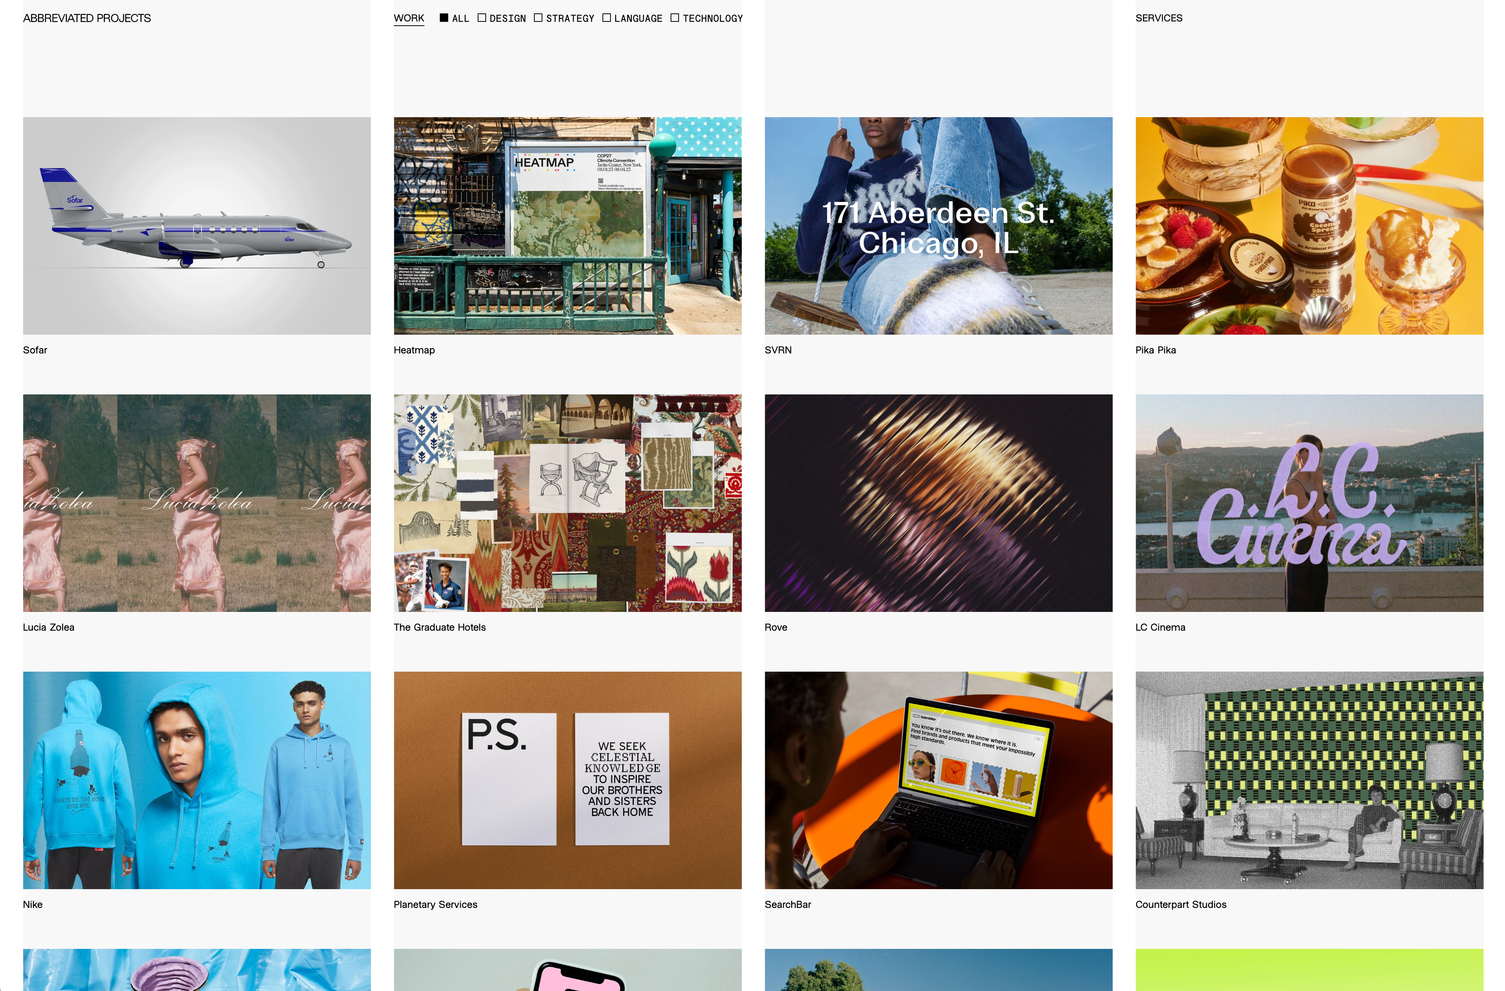The image size is (1505, 991).
Task: Check the TECHNOLOGY filter checkbox
Action: tap(675, 18)
